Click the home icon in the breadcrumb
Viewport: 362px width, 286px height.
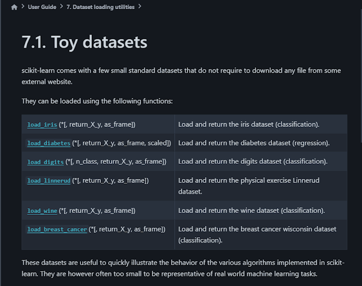[x=14, y=7]
